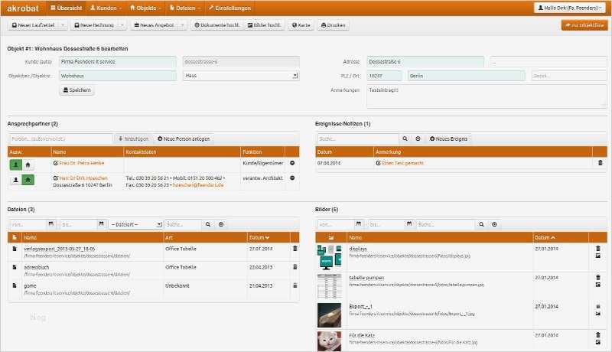612x352 pixels.
Task: Toggle house icon for Frau Dr. Petra Henke
Action: click(x=28, y=165)
